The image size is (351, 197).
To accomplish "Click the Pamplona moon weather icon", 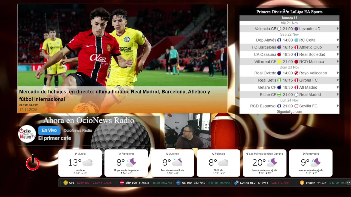I will [131, 163].
